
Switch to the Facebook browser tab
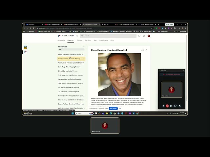pyautogui.click(x=34, y=25)
